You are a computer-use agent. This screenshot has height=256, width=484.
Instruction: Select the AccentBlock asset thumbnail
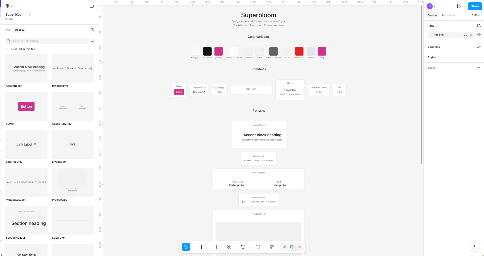coord(26,68)
